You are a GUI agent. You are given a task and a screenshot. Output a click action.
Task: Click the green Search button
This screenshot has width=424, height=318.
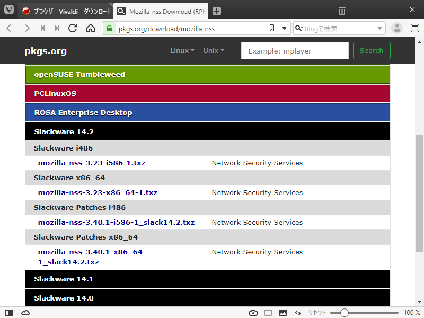tap(372, 50)
